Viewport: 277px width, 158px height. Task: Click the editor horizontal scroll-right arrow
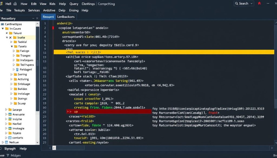(x=272, y=148)
